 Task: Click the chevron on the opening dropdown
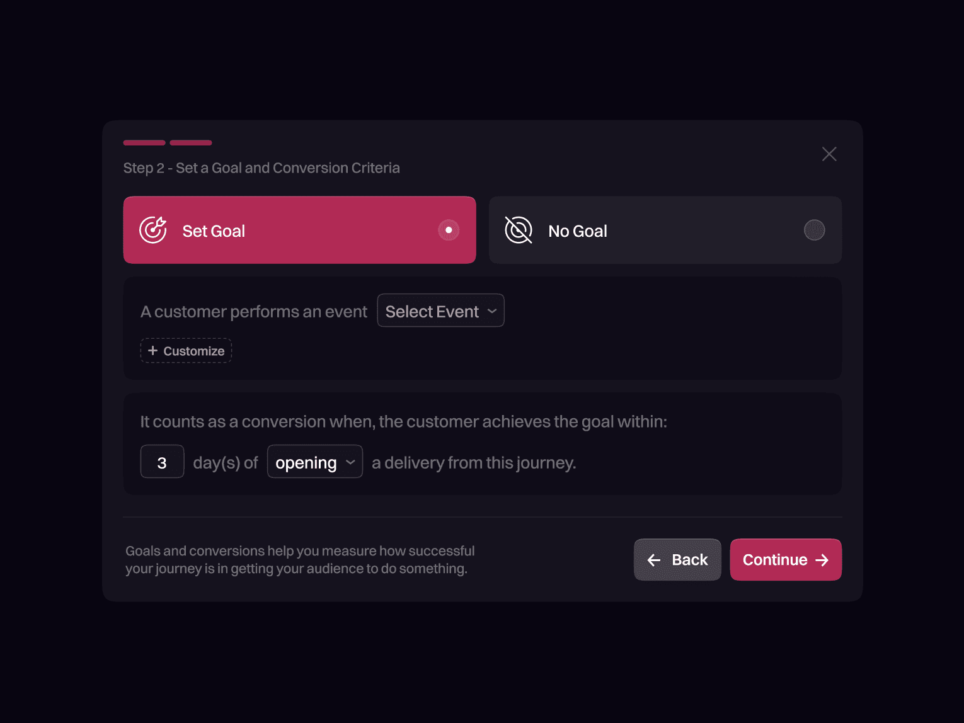[351, 462]
